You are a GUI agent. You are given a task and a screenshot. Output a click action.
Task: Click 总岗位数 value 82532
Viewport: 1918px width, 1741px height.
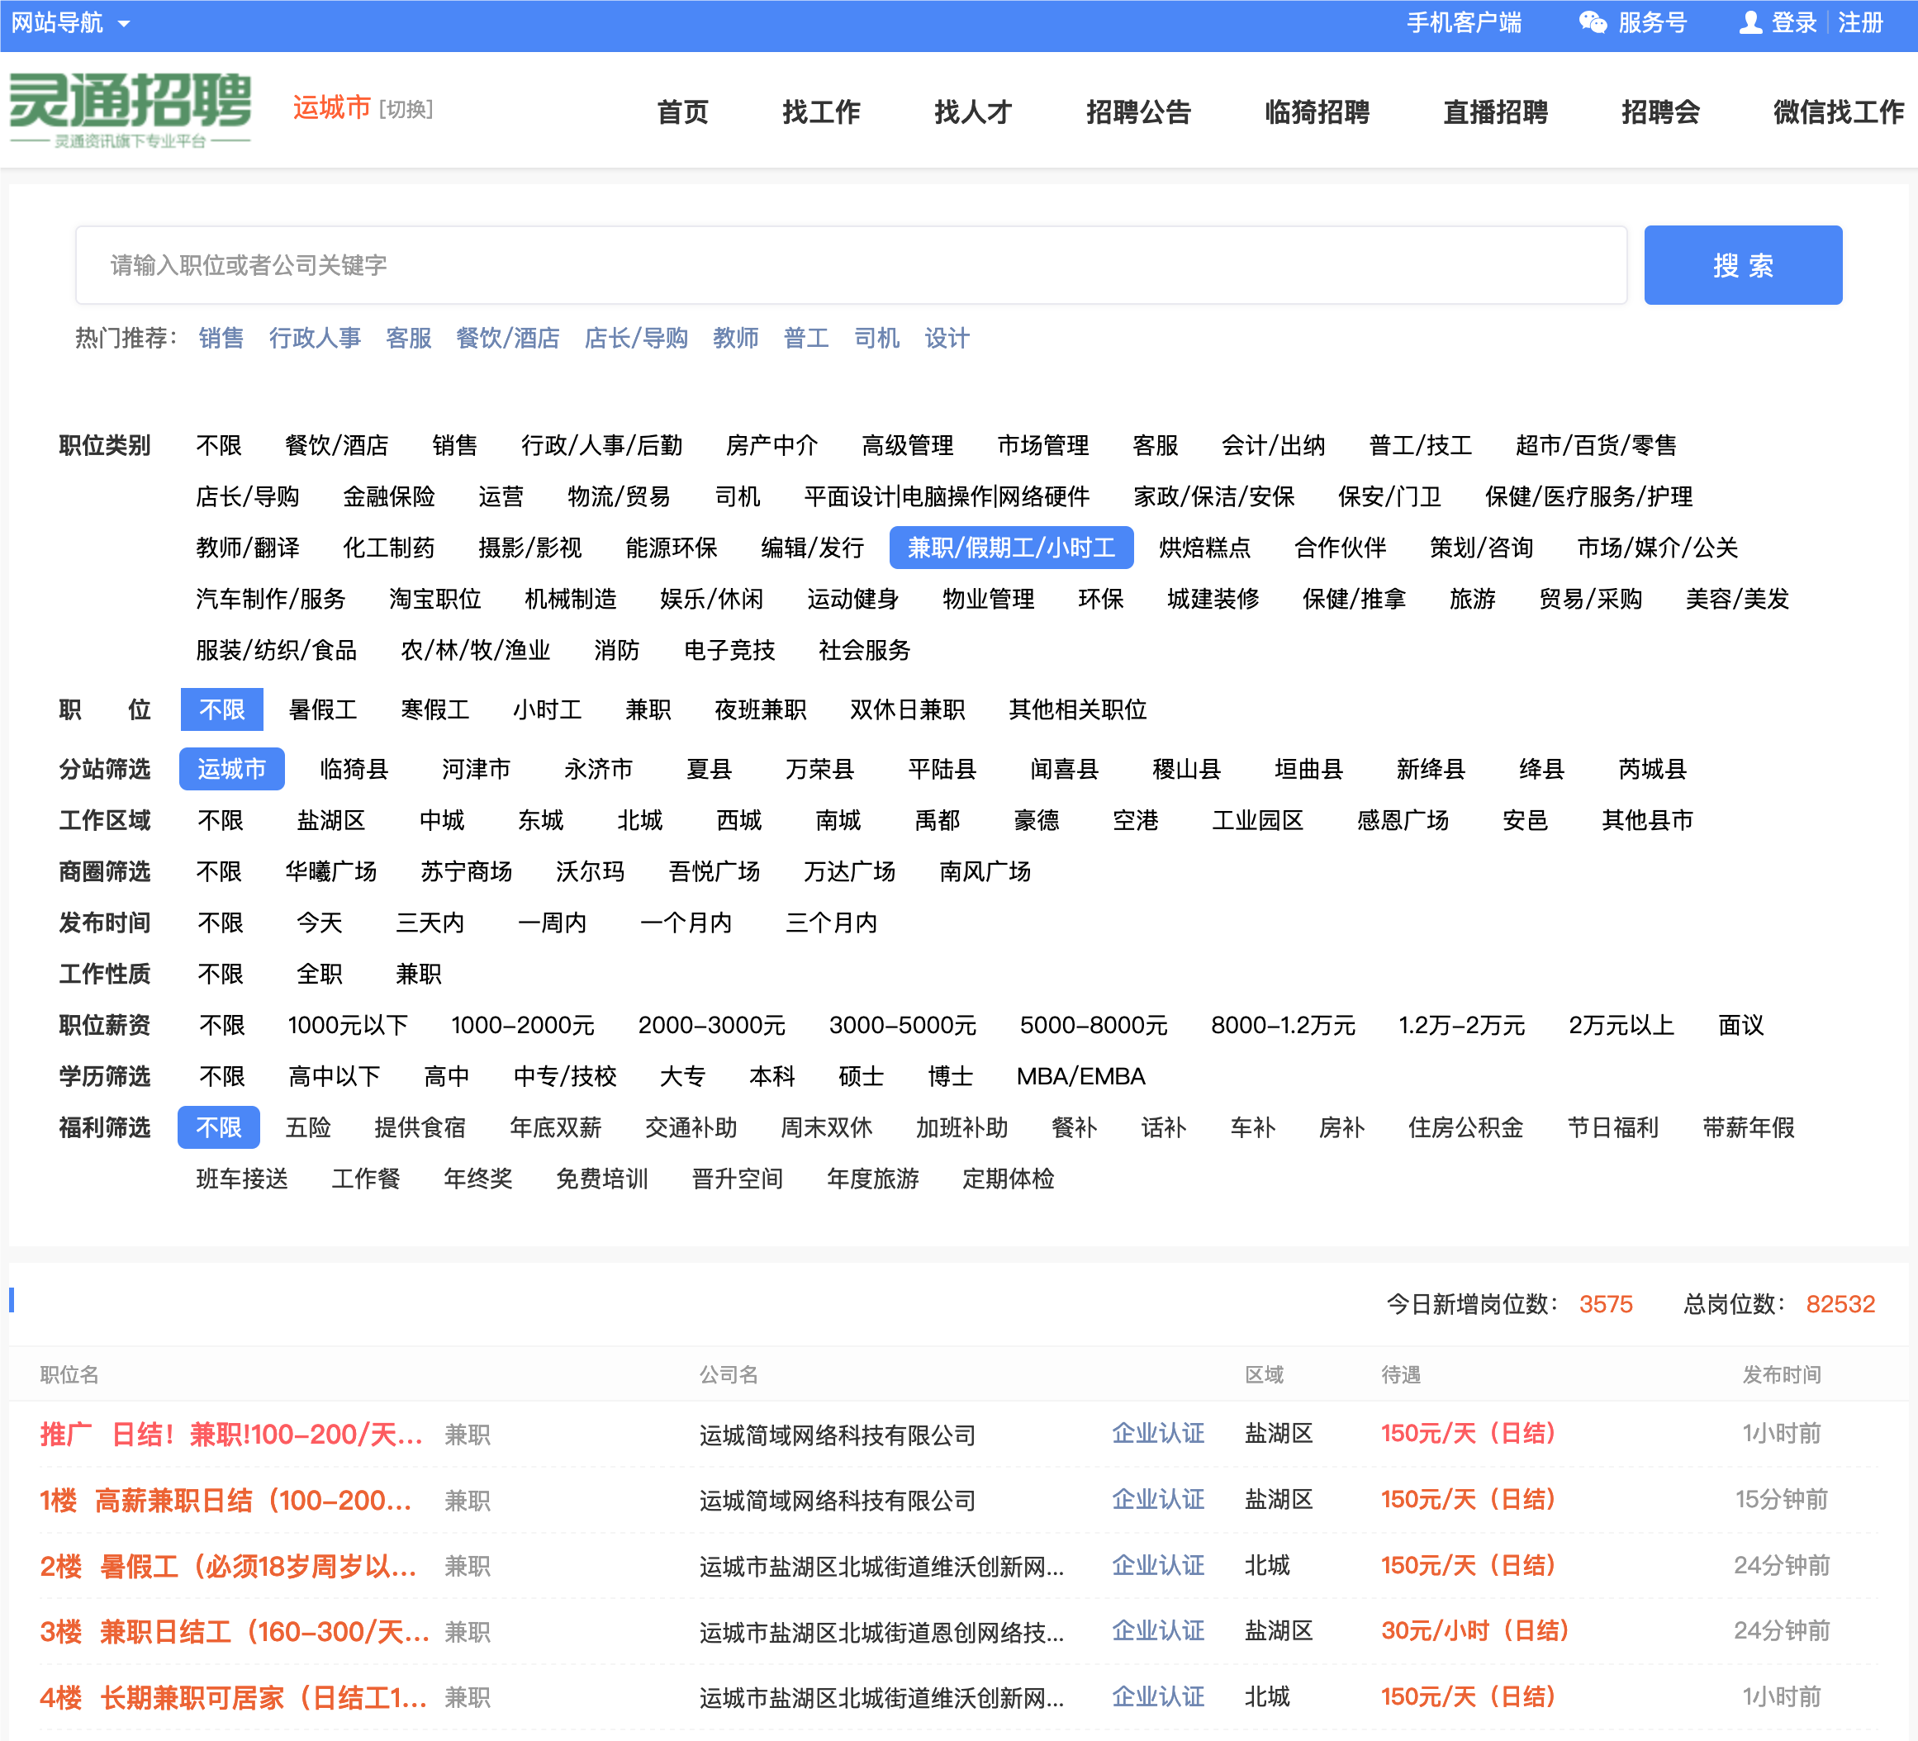tap(1840, 1304)
